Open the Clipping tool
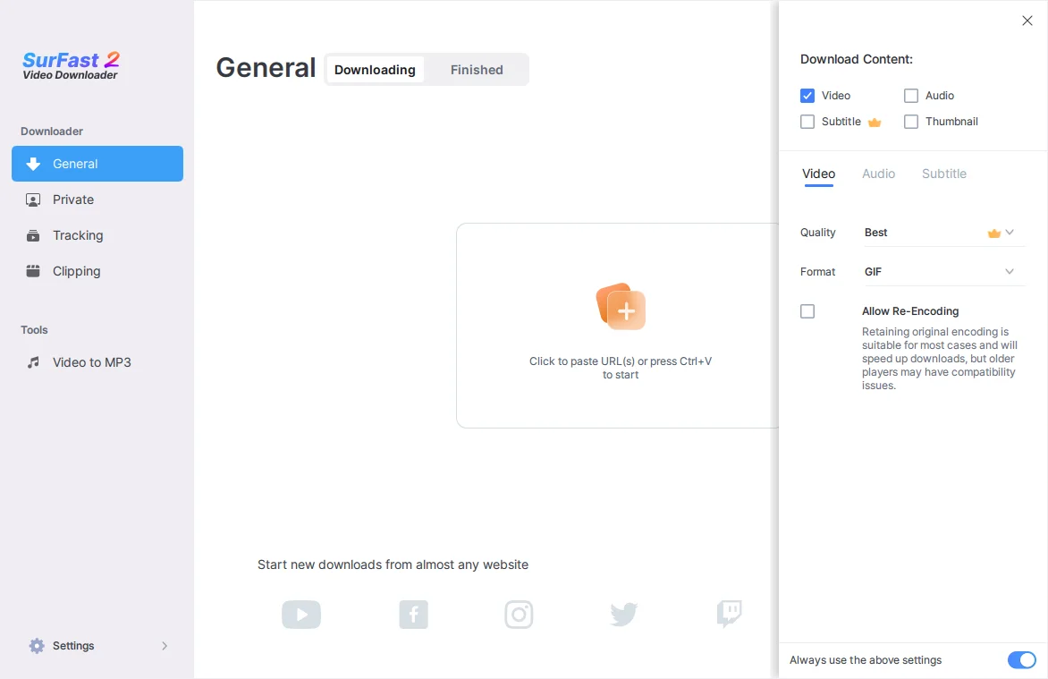 (x=76, y=271)
